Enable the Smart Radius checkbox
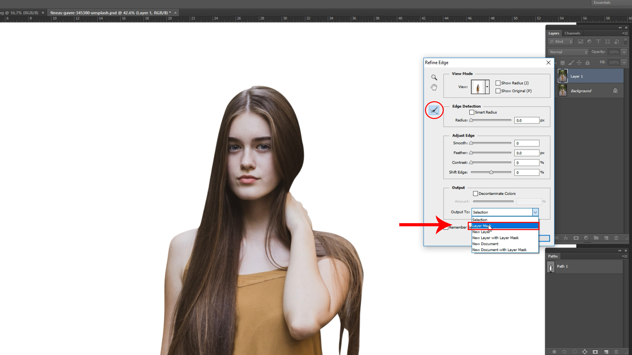Viewport: 632px width, 355px height. coord(472,112)
